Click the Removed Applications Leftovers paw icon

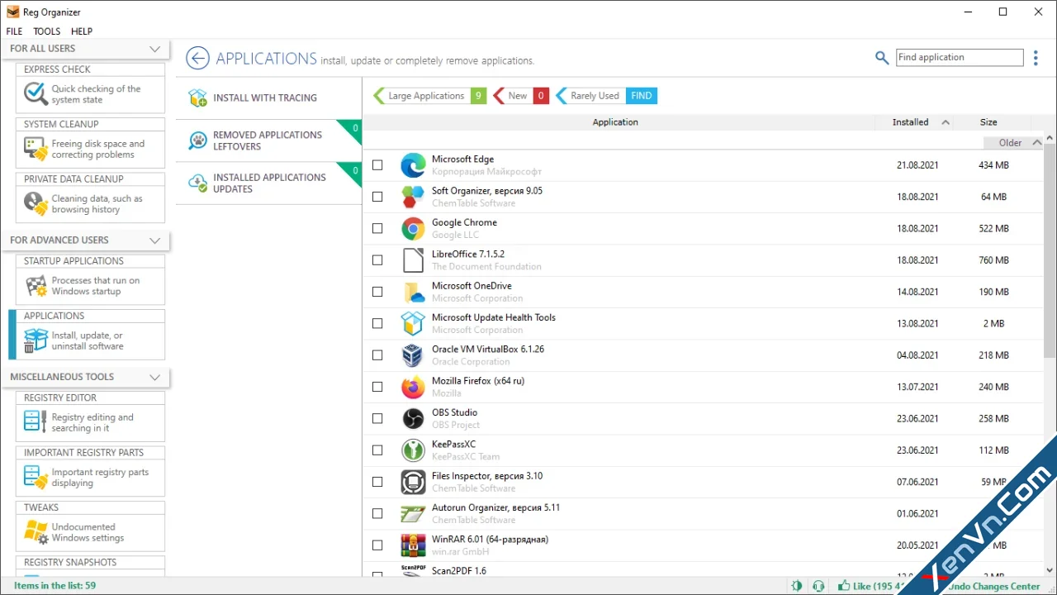[x=197, y=140]
